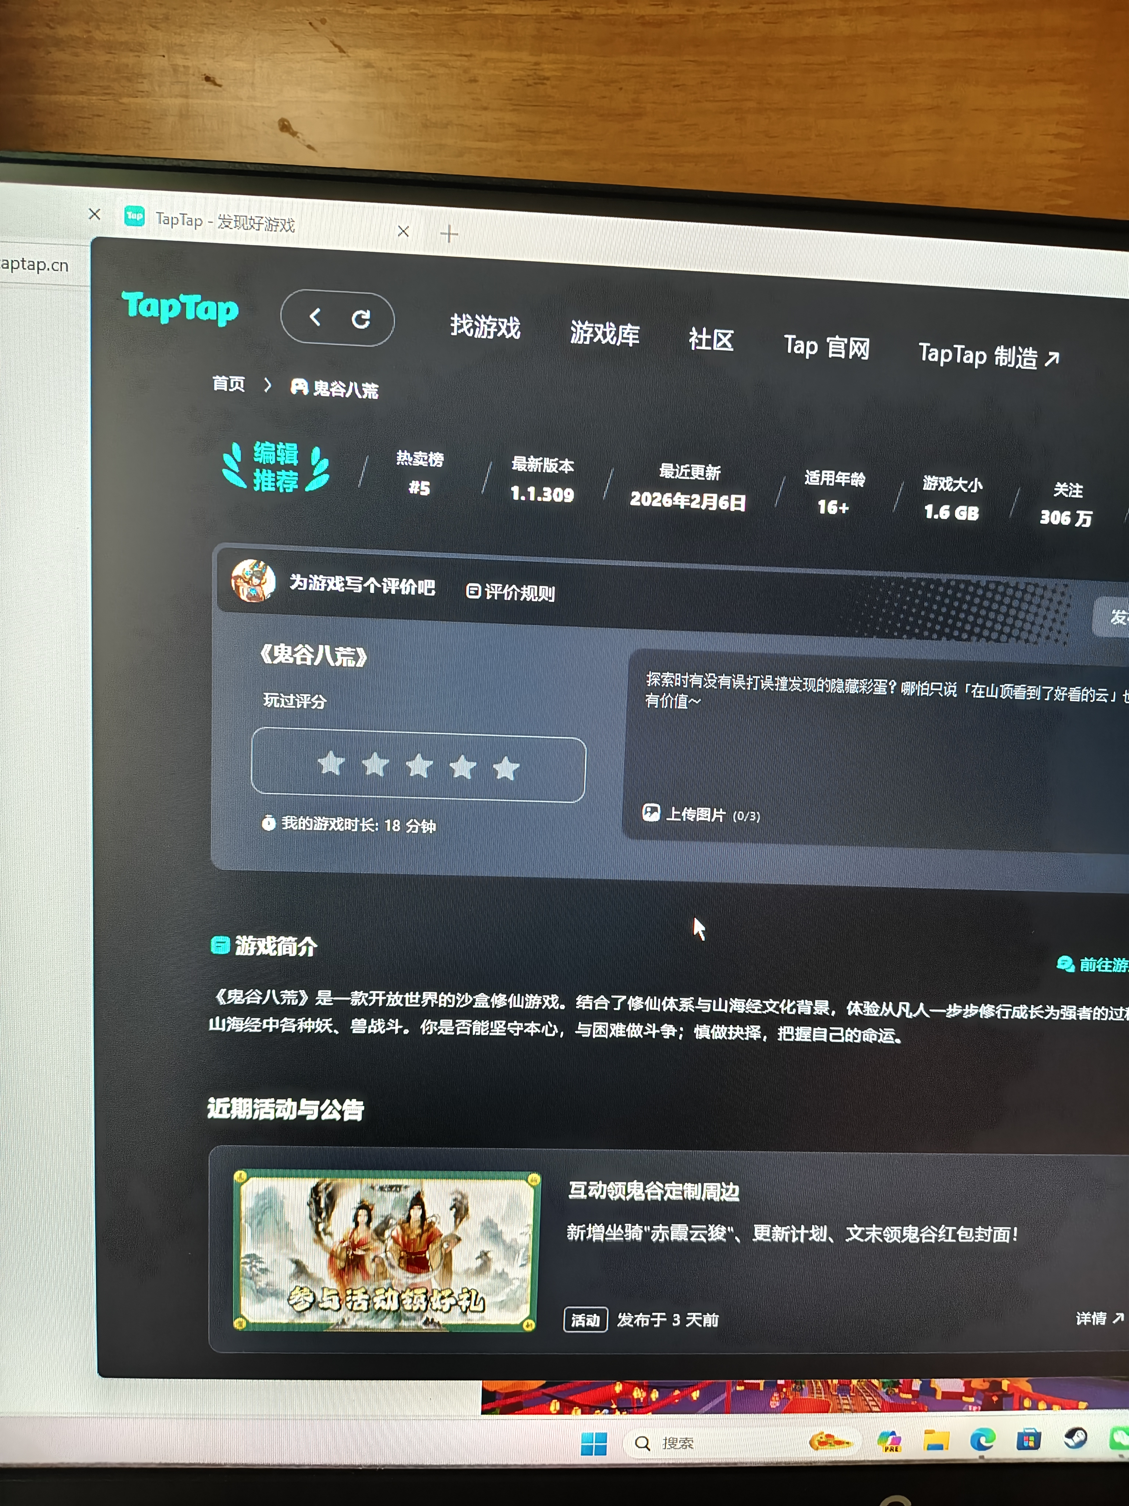This screenshot has height=1506, width=1129.
Task: Click the 鬼谷八荒 breadcrumb
Action: [x=346, y=389]
